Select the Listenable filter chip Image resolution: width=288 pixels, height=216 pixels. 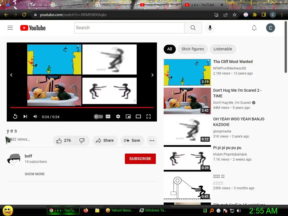click(223, 49)
